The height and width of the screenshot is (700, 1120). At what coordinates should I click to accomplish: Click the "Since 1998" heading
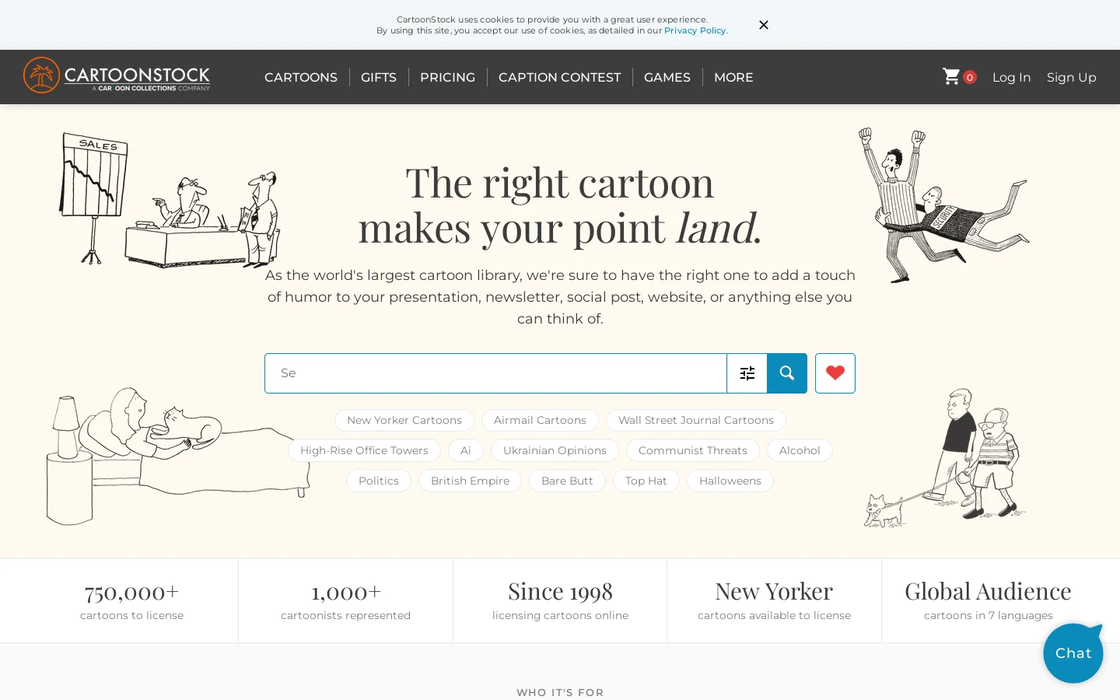(560, 592)
